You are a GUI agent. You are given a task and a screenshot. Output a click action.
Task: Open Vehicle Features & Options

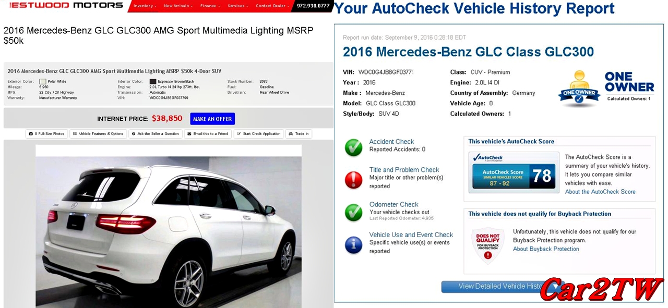point(98,134)
